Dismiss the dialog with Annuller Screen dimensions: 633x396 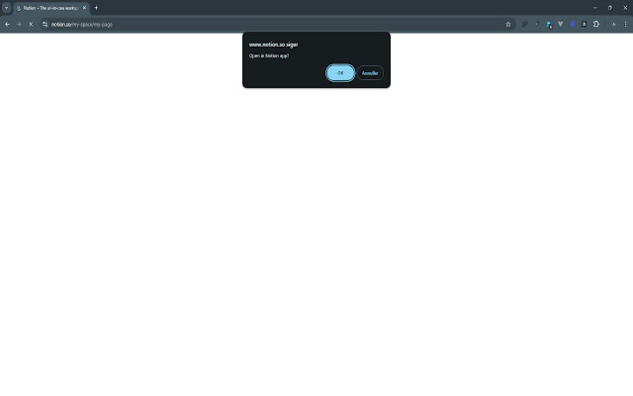[369, 73]
